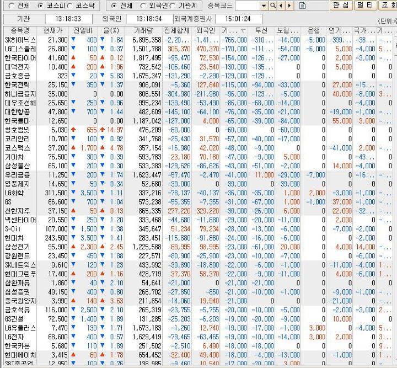
Task: Click the stock code input field
Action: 248,6
